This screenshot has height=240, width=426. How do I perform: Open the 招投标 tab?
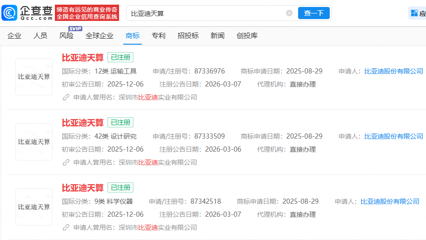click(188, 36)
